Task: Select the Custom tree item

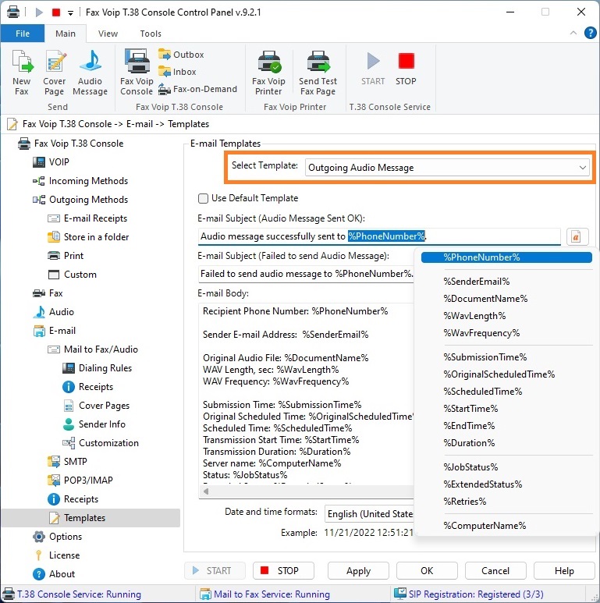Action: pos(72,275)
